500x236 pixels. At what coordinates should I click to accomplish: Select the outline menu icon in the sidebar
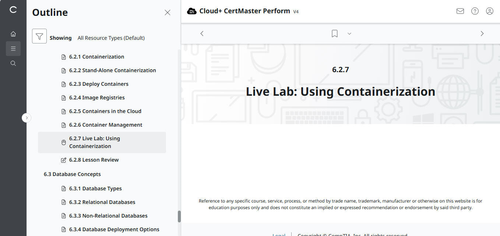[x=13, y=48]
